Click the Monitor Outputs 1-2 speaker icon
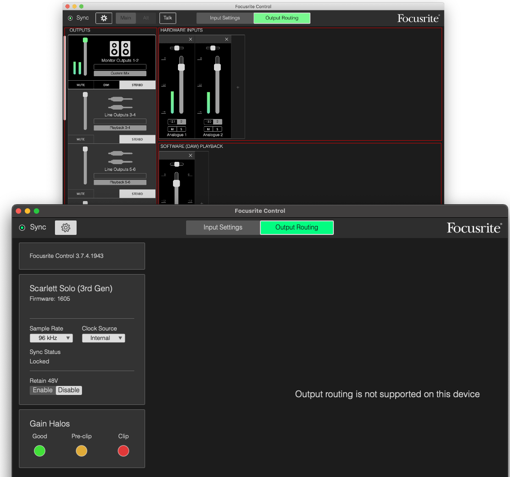Screen dimensions: 510x477 pyautogui.click(x=120, y=49)
